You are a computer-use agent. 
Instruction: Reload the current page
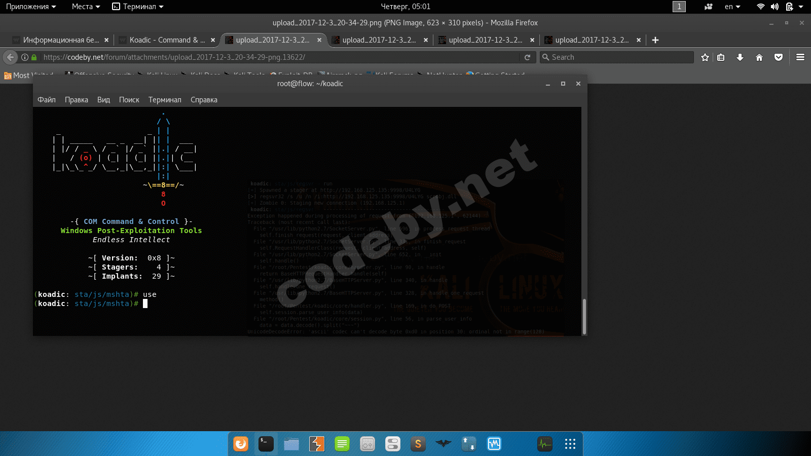coord(527,57)
